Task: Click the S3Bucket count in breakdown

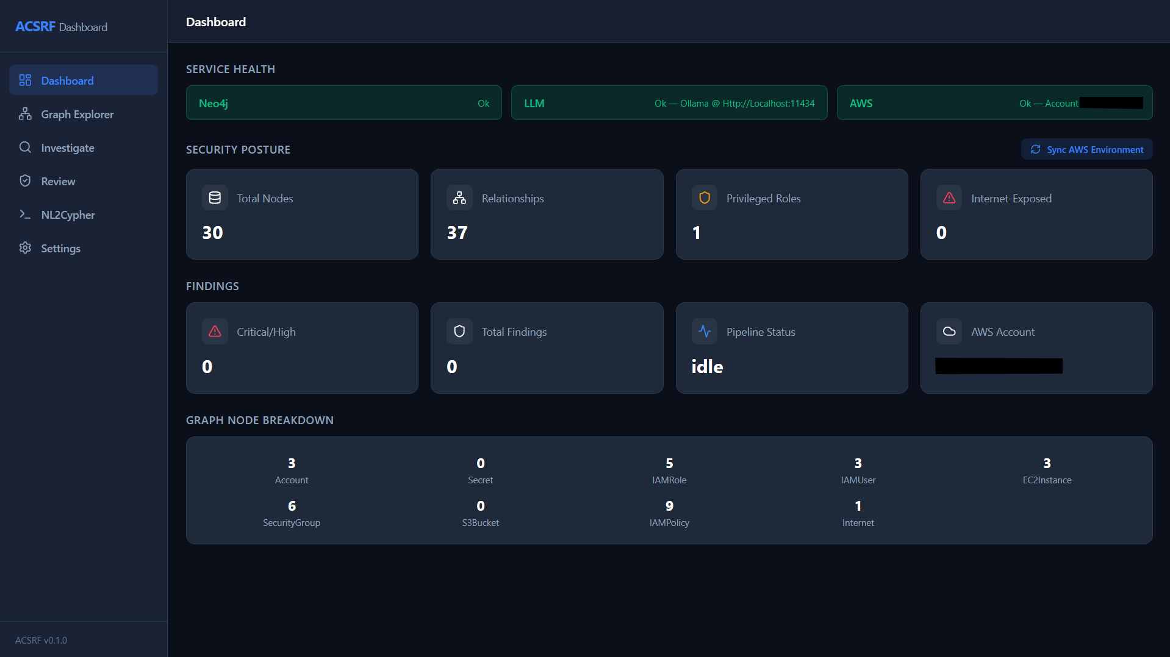Action: click(481, 506)
